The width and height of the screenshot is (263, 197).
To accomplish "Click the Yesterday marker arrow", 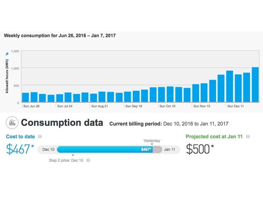I will [152, 144].
